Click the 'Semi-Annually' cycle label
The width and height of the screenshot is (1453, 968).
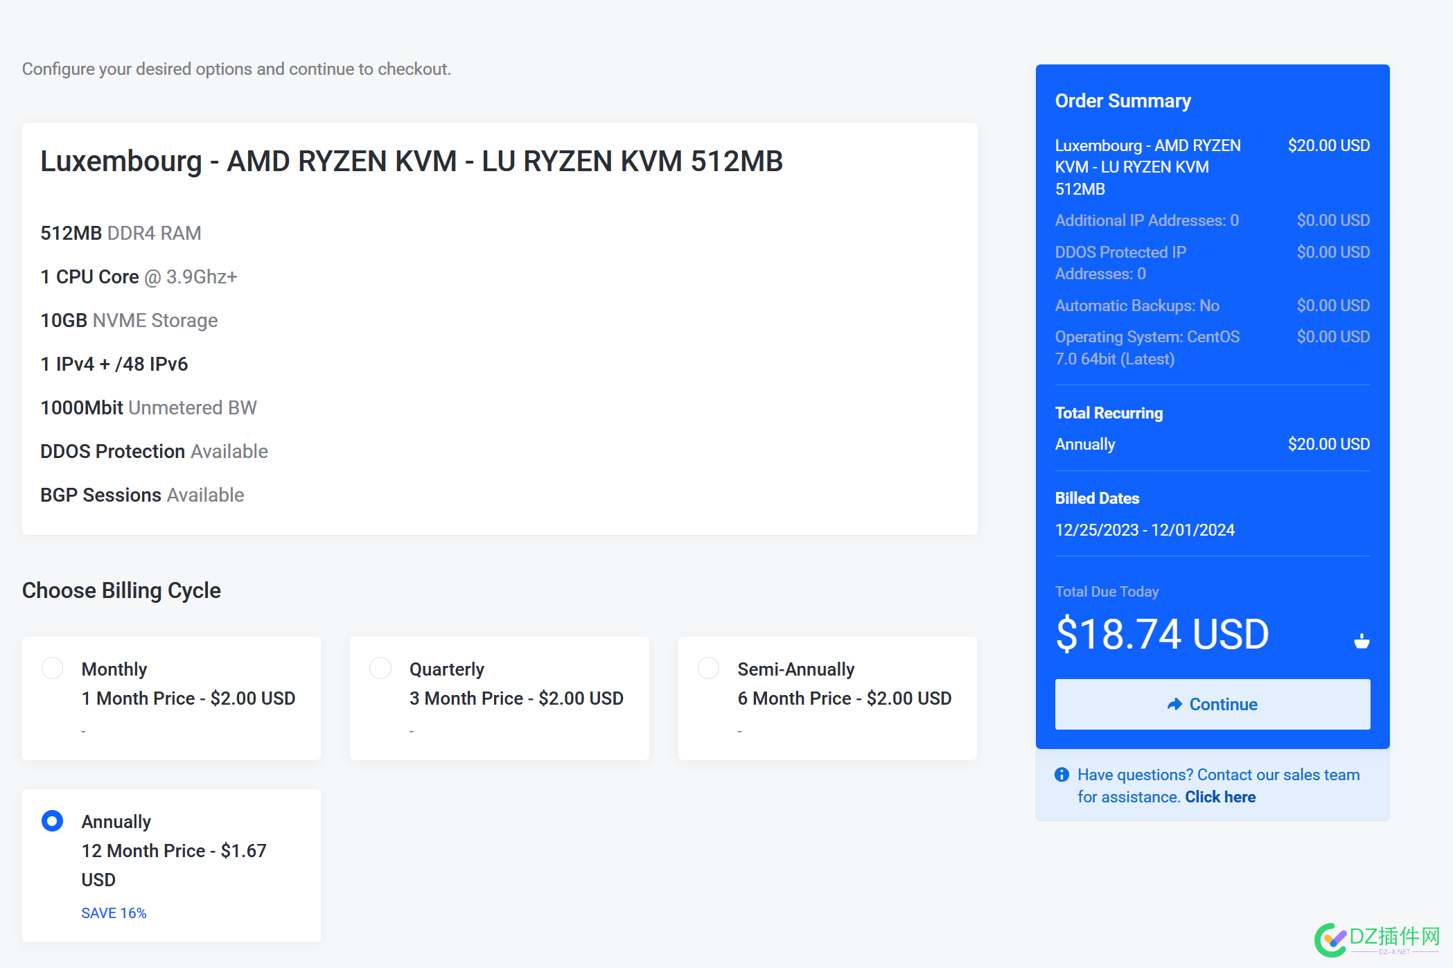pyautogui.click(x=796, y=669)
